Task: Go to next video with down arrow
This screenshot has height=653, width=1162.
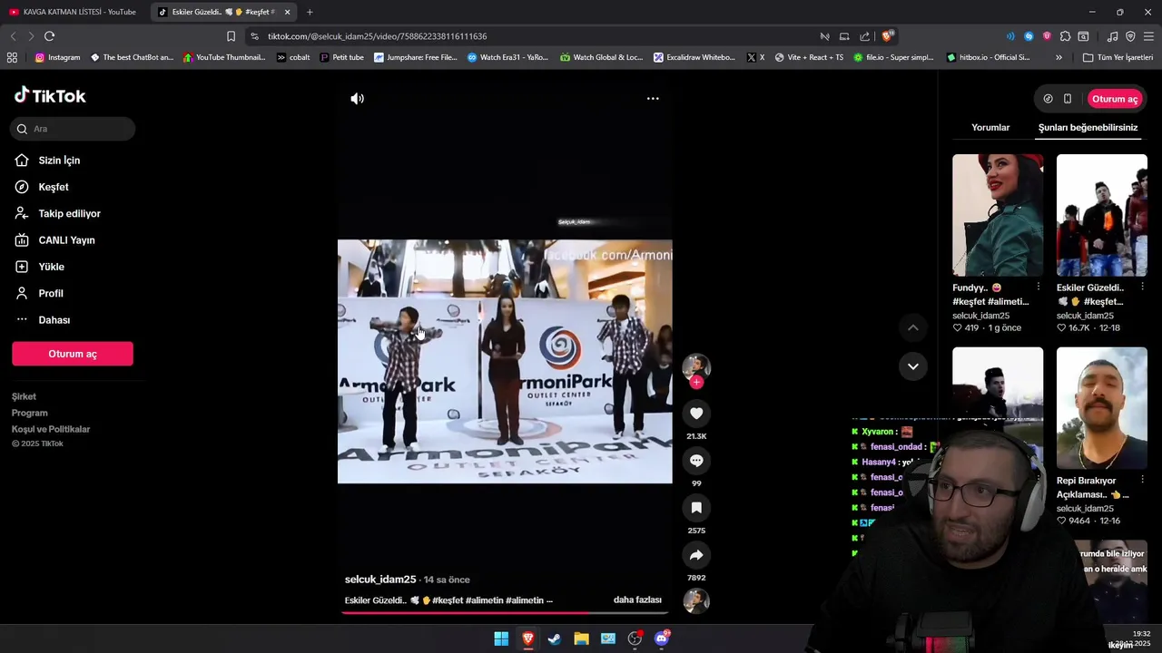Action: pyautogui.click(x=913, y=366)
